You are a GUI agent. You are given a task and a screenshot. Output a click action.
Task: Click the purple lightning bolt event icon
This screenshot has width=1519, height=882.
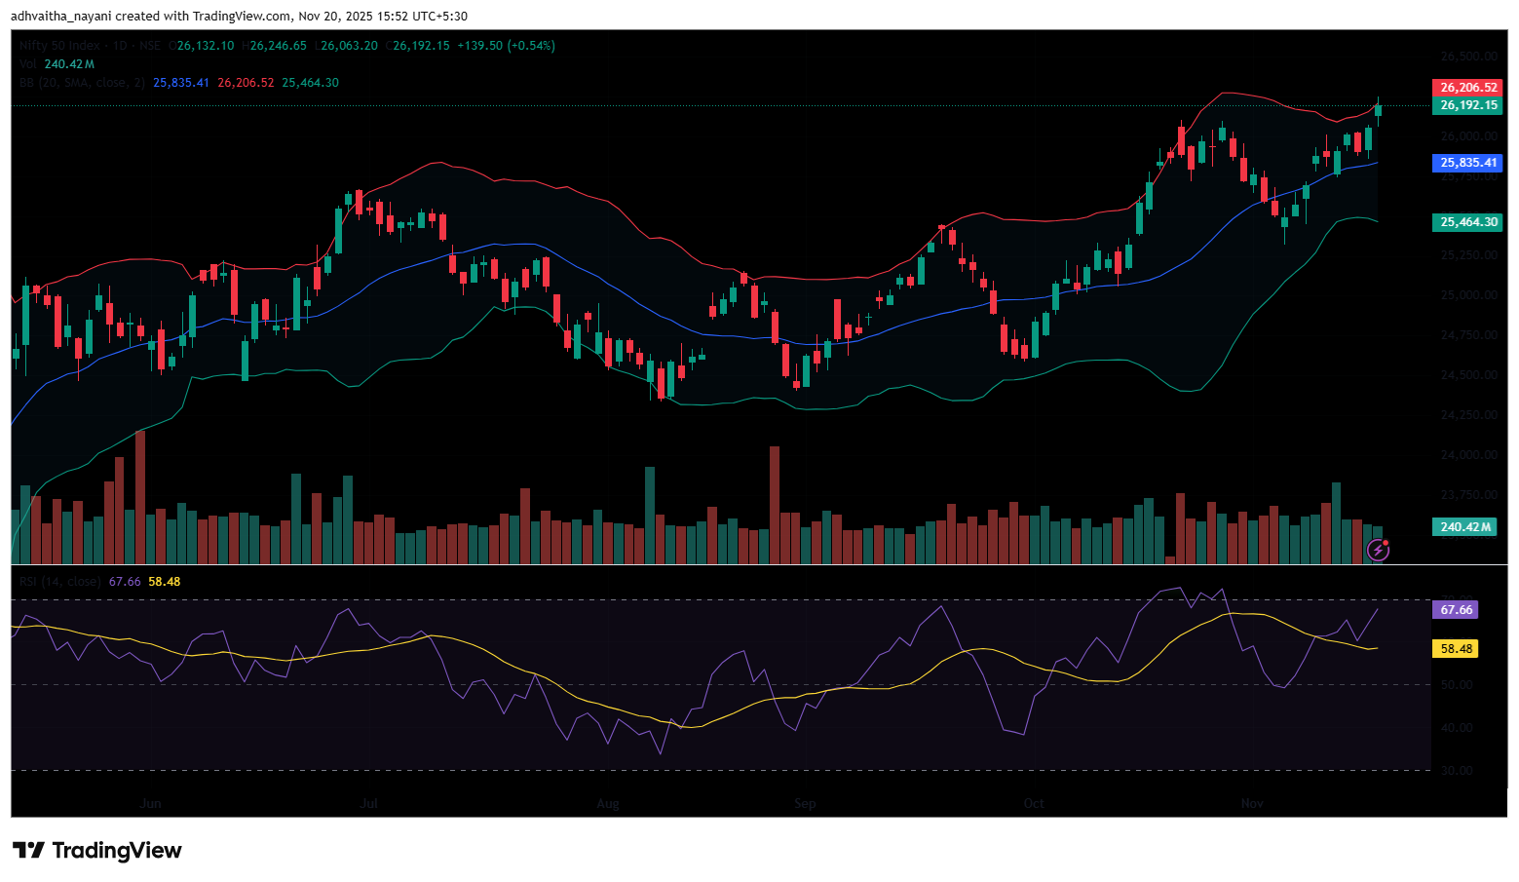click(x=1377, y=551)
